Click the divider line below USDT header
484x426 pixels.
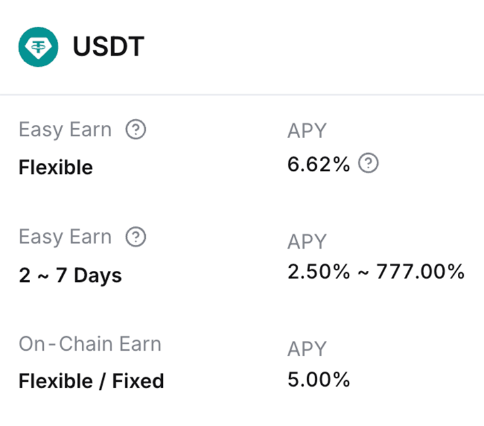click(x=242, y=94)
